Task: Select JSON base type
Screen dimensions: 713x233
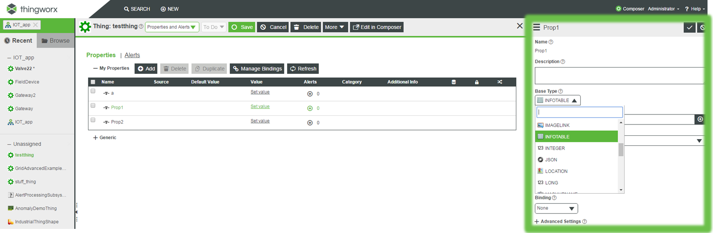Action: point(577,160)
